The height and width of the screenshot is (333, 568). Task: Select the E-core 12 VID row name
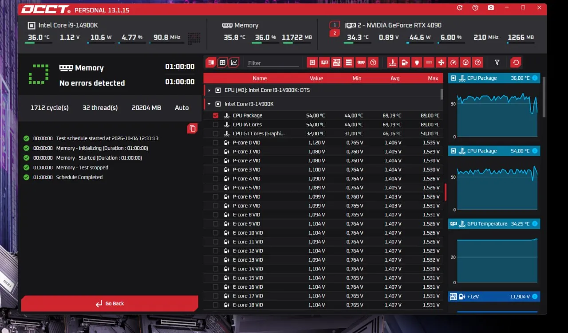pyautogui.click(x=248, y=251)
